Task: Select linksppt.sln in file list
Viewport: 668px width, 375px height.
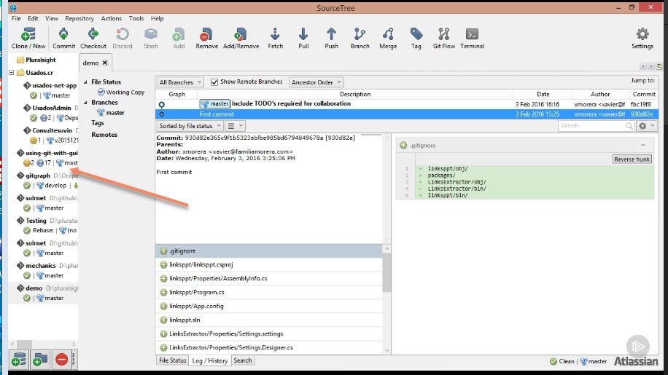Action: (x=269, y=320)
